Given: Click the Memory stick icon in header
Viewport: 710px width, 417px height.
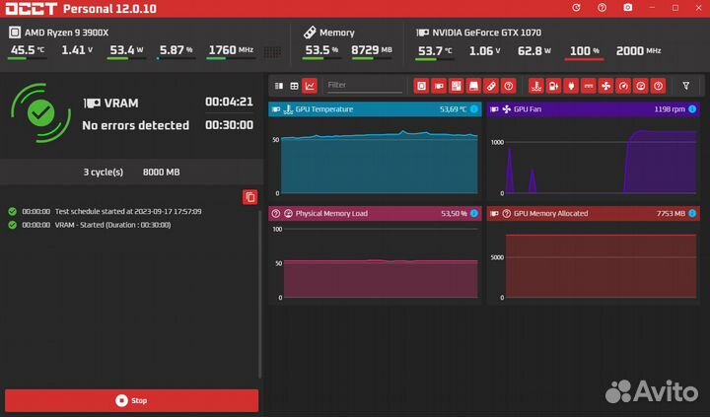Looking at the screenshot, I should pyautogui.click(x=310, y=33).
